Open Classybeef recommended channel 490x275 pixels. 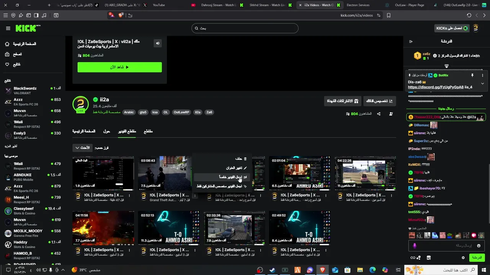tap(33, 210)
